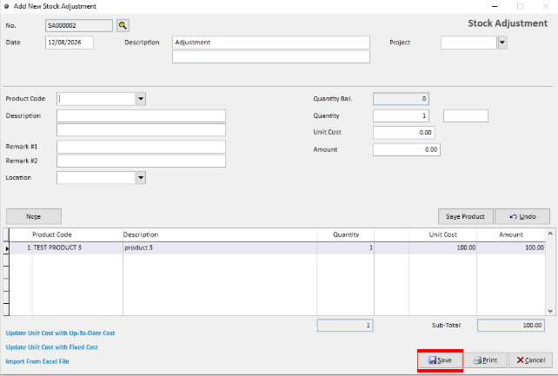This screenshot has width=558, height=376.
Task: Close the Add New Stock Adjustment window
Action: coord(546,6)
